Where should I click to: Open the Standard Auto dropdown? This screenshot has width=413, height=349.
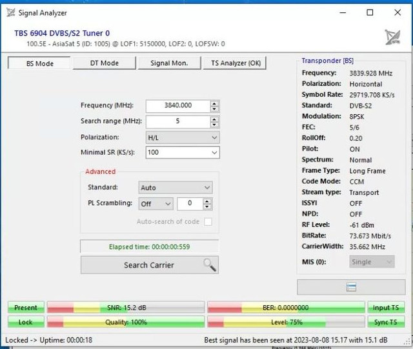click(x=176, y=188)
